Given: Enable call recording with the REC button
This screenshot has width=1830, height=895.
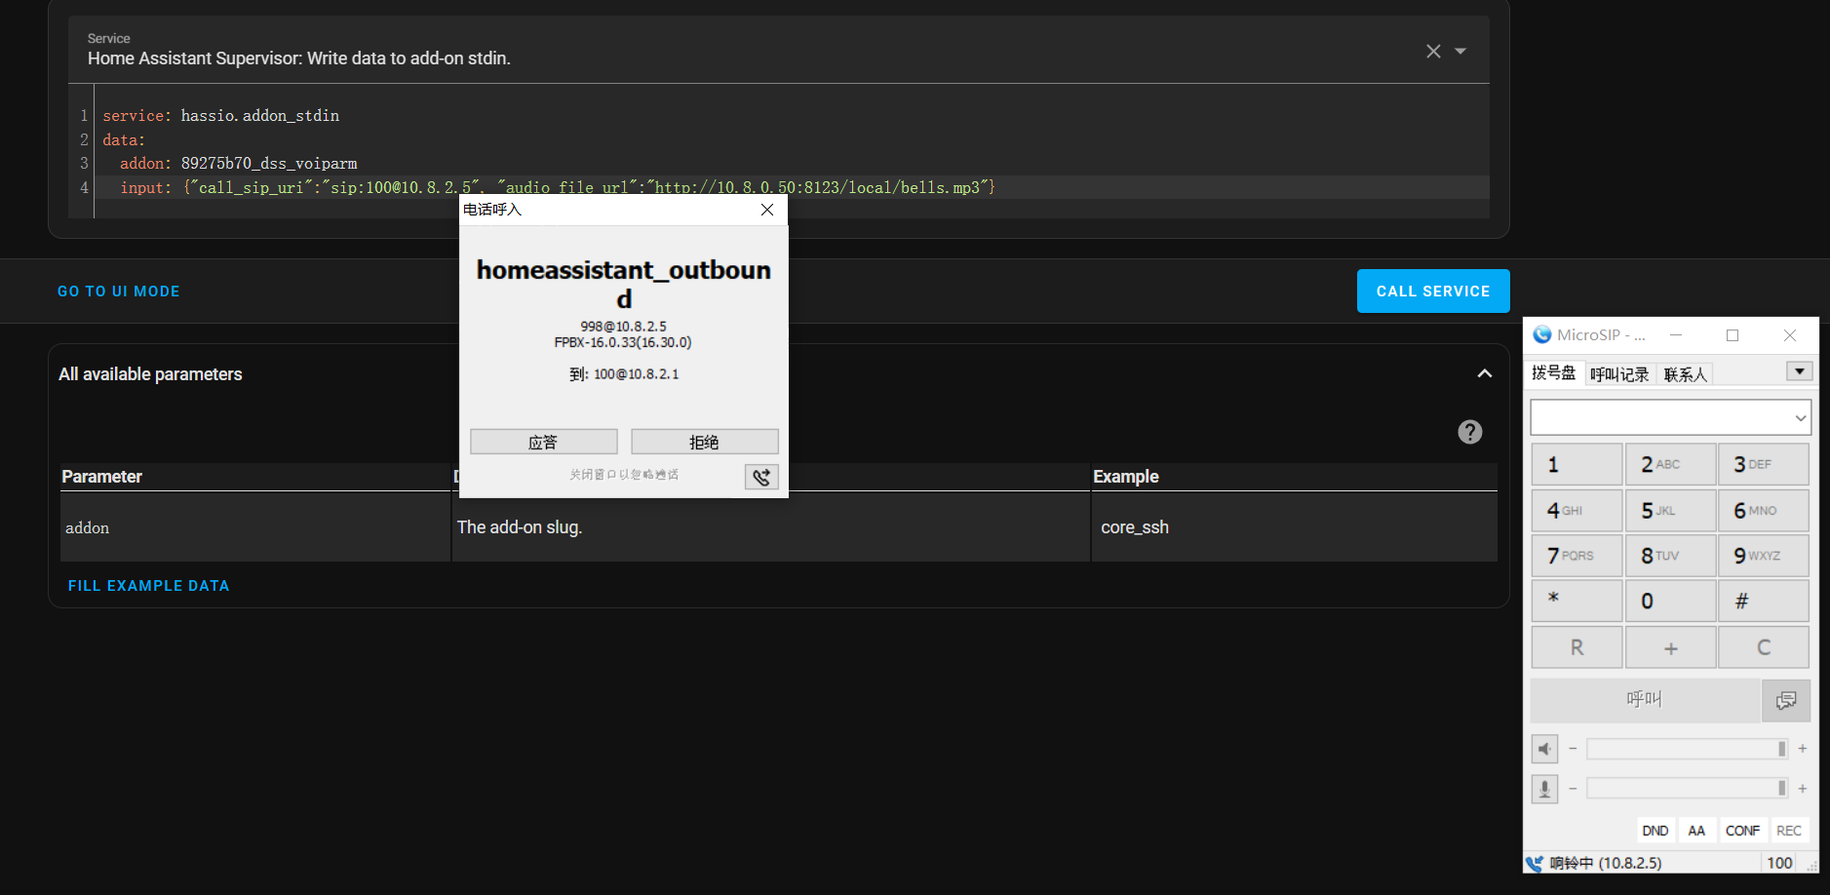Looking at the screenshot, I should point(1790,830).
